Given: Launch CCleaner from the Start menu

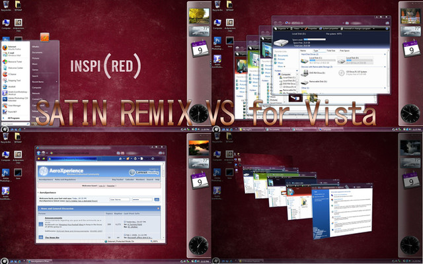Looking at the screenshot, I should click(15, 74).
